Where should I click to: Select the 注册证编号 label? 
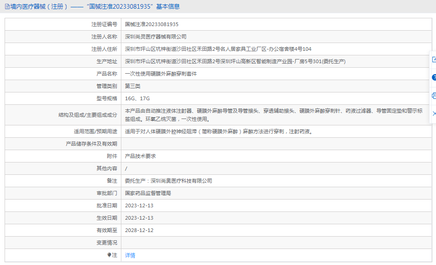[104, 24]
